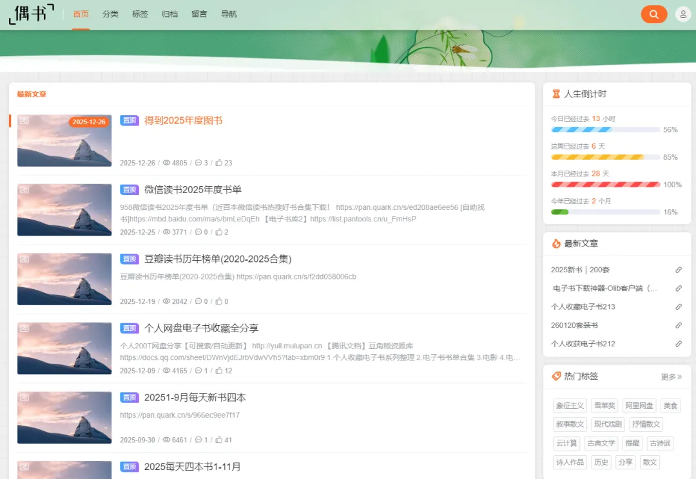The height and width of the screenshot is (479, 696).
Task: Click this year's 16% progress bar
Action: 605,212
